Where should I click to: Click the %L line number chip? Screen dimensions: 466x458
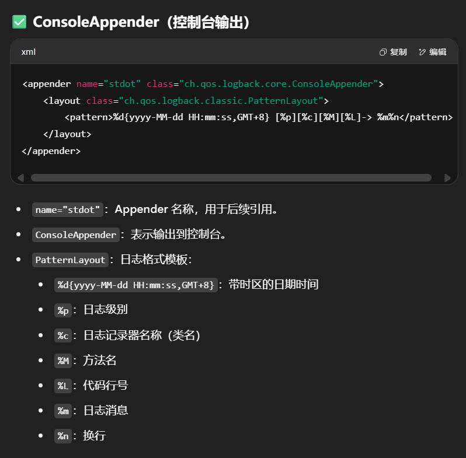tap(62, 386)
